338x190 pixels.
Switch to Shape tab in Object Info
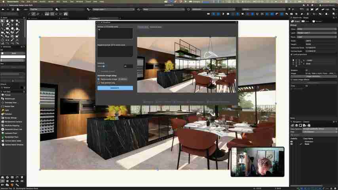coord(296,21)
